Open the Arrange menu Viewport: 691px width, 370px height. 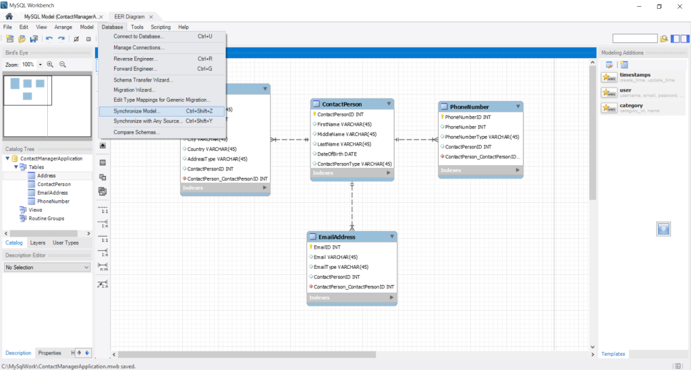(63, 27)
